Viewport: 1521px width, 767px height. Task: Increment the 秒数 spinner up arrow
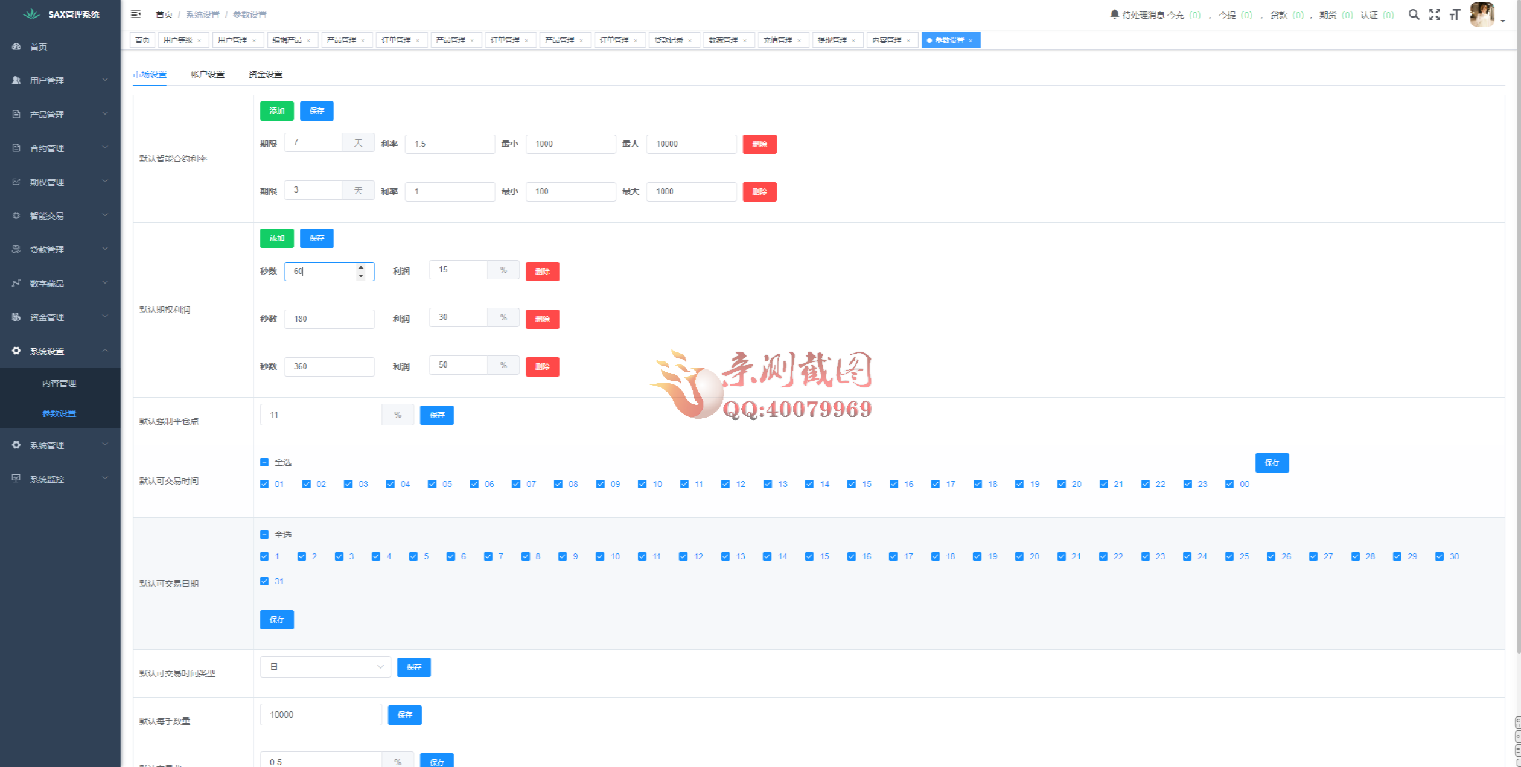pos(361,267)
